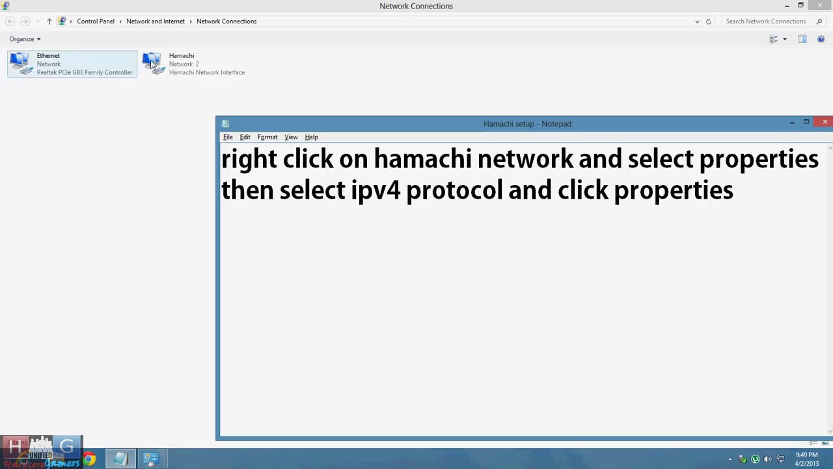Toggle the preview pane icon
The width and height of the screenshot is (833, 469).
[802, 39]
